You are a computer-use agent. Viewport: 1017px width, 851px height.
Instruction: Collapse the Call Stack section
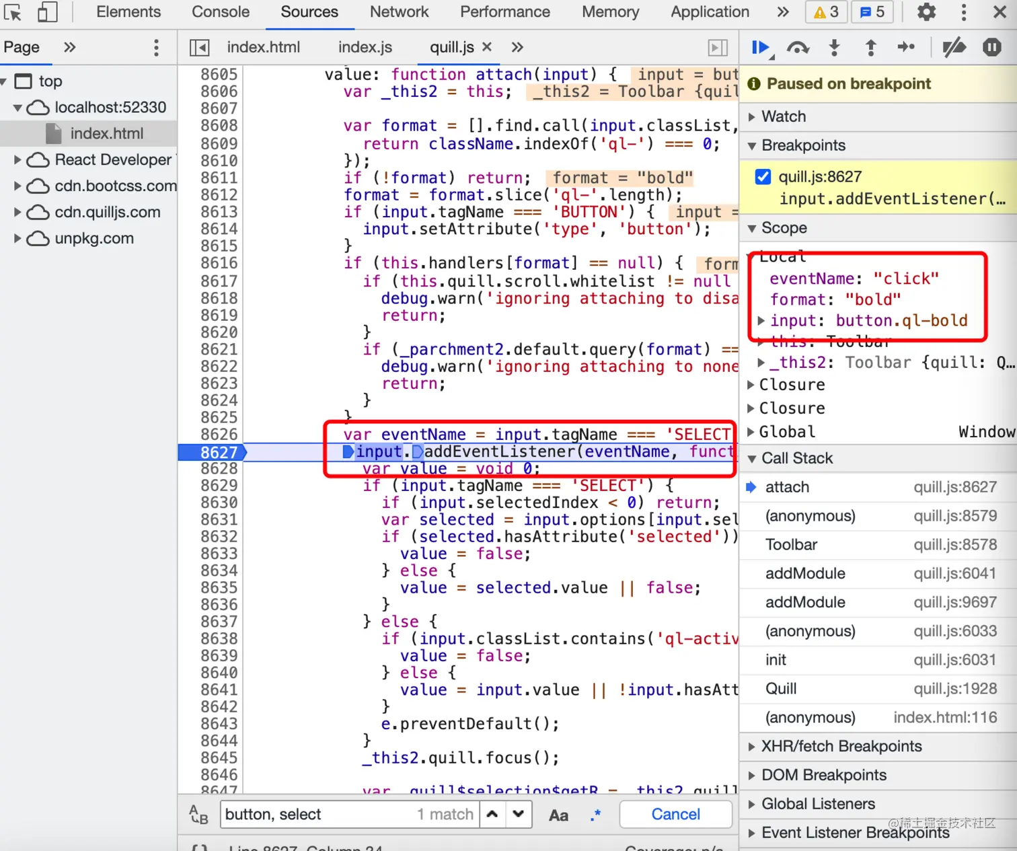pyautogui.click(x=878, y=459)
